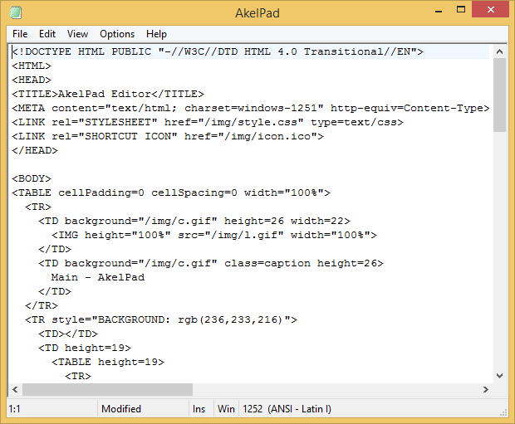Image resolution: width=515 pixels, height=424 pixels.
Task: Click the window resize grip in corner
Action: (503, 413)
